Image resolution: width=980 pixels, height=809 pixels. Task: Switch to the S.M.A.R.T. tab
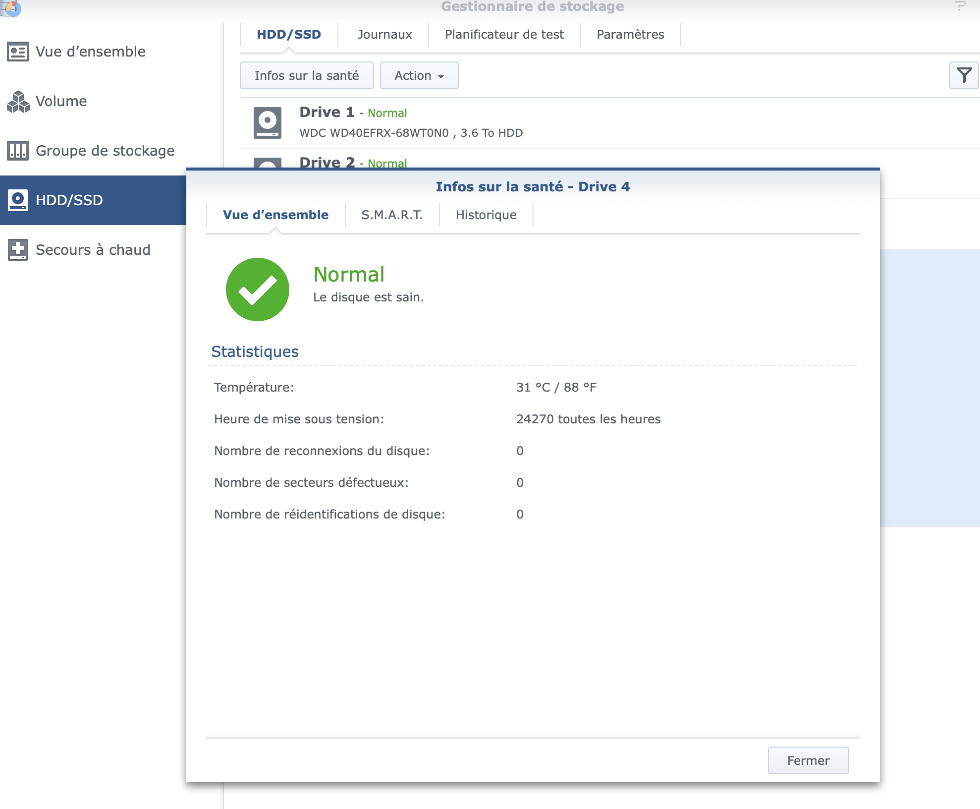pyautogui.click(x=392, y=215)
